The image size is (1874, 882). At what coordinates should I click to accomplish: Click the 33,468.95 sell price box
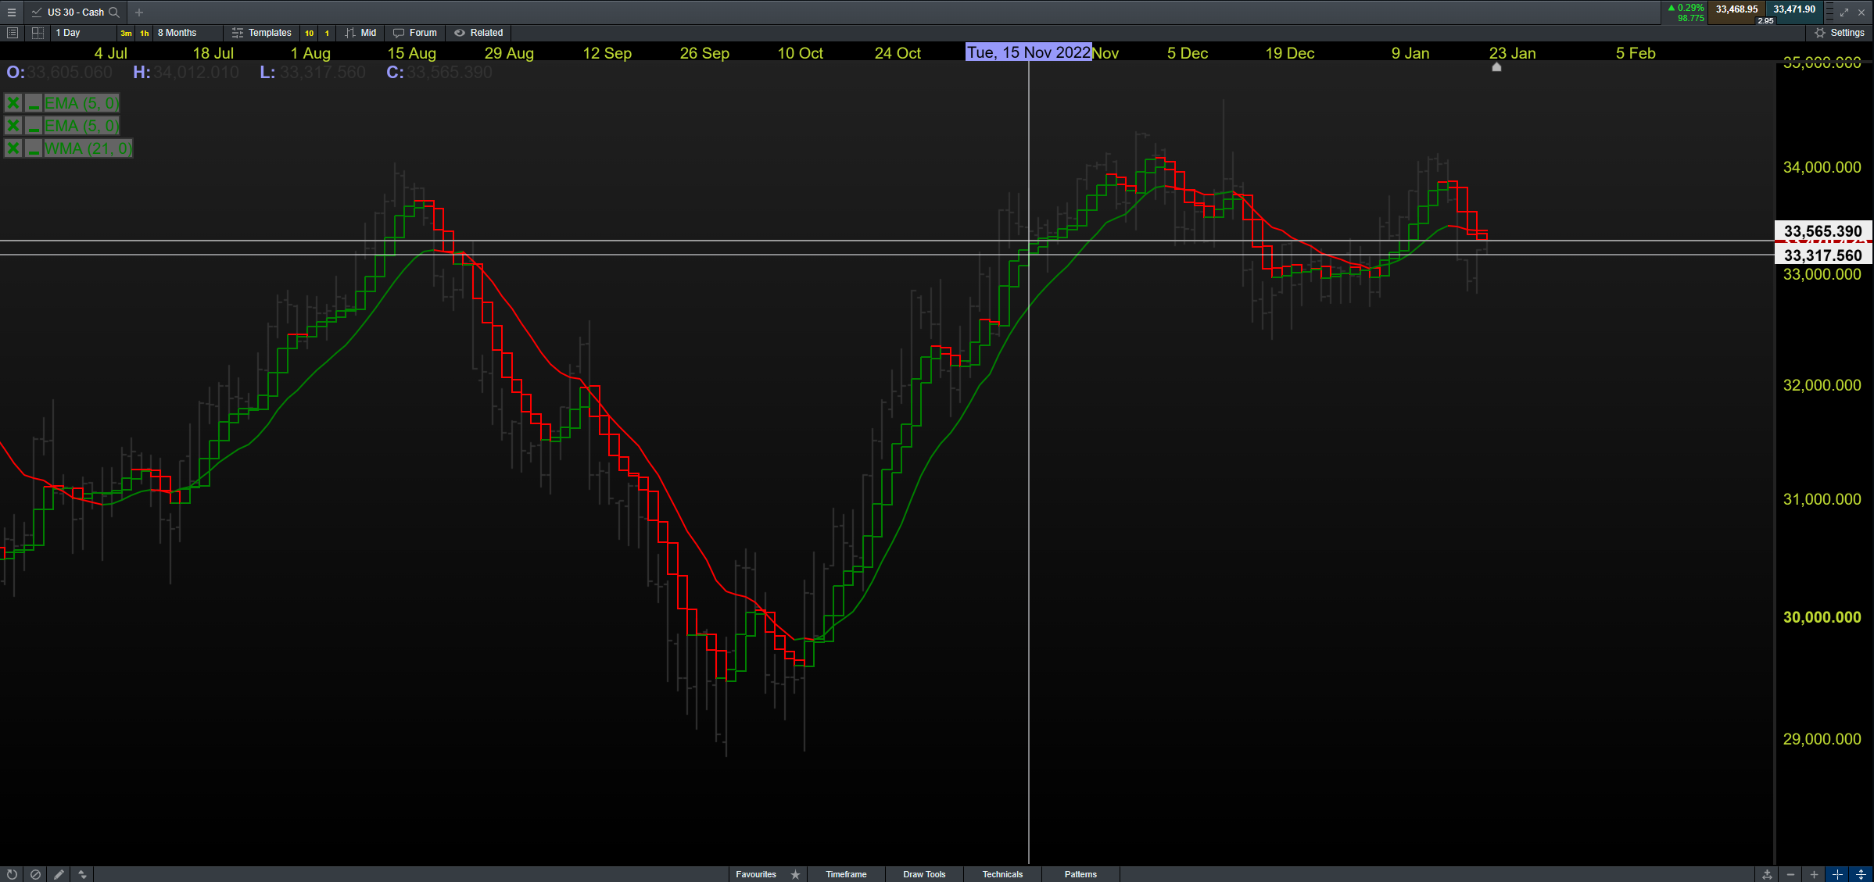click(x=1736, y=9)
